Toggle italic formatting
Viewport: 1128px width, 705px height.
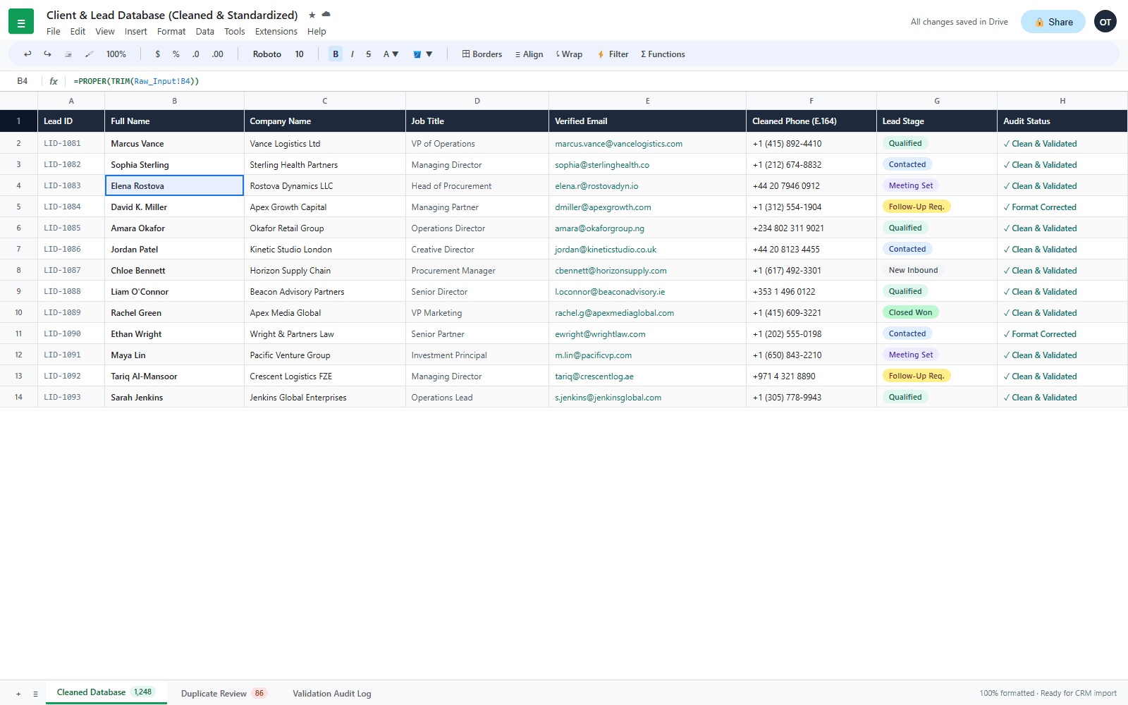(352, 54)
